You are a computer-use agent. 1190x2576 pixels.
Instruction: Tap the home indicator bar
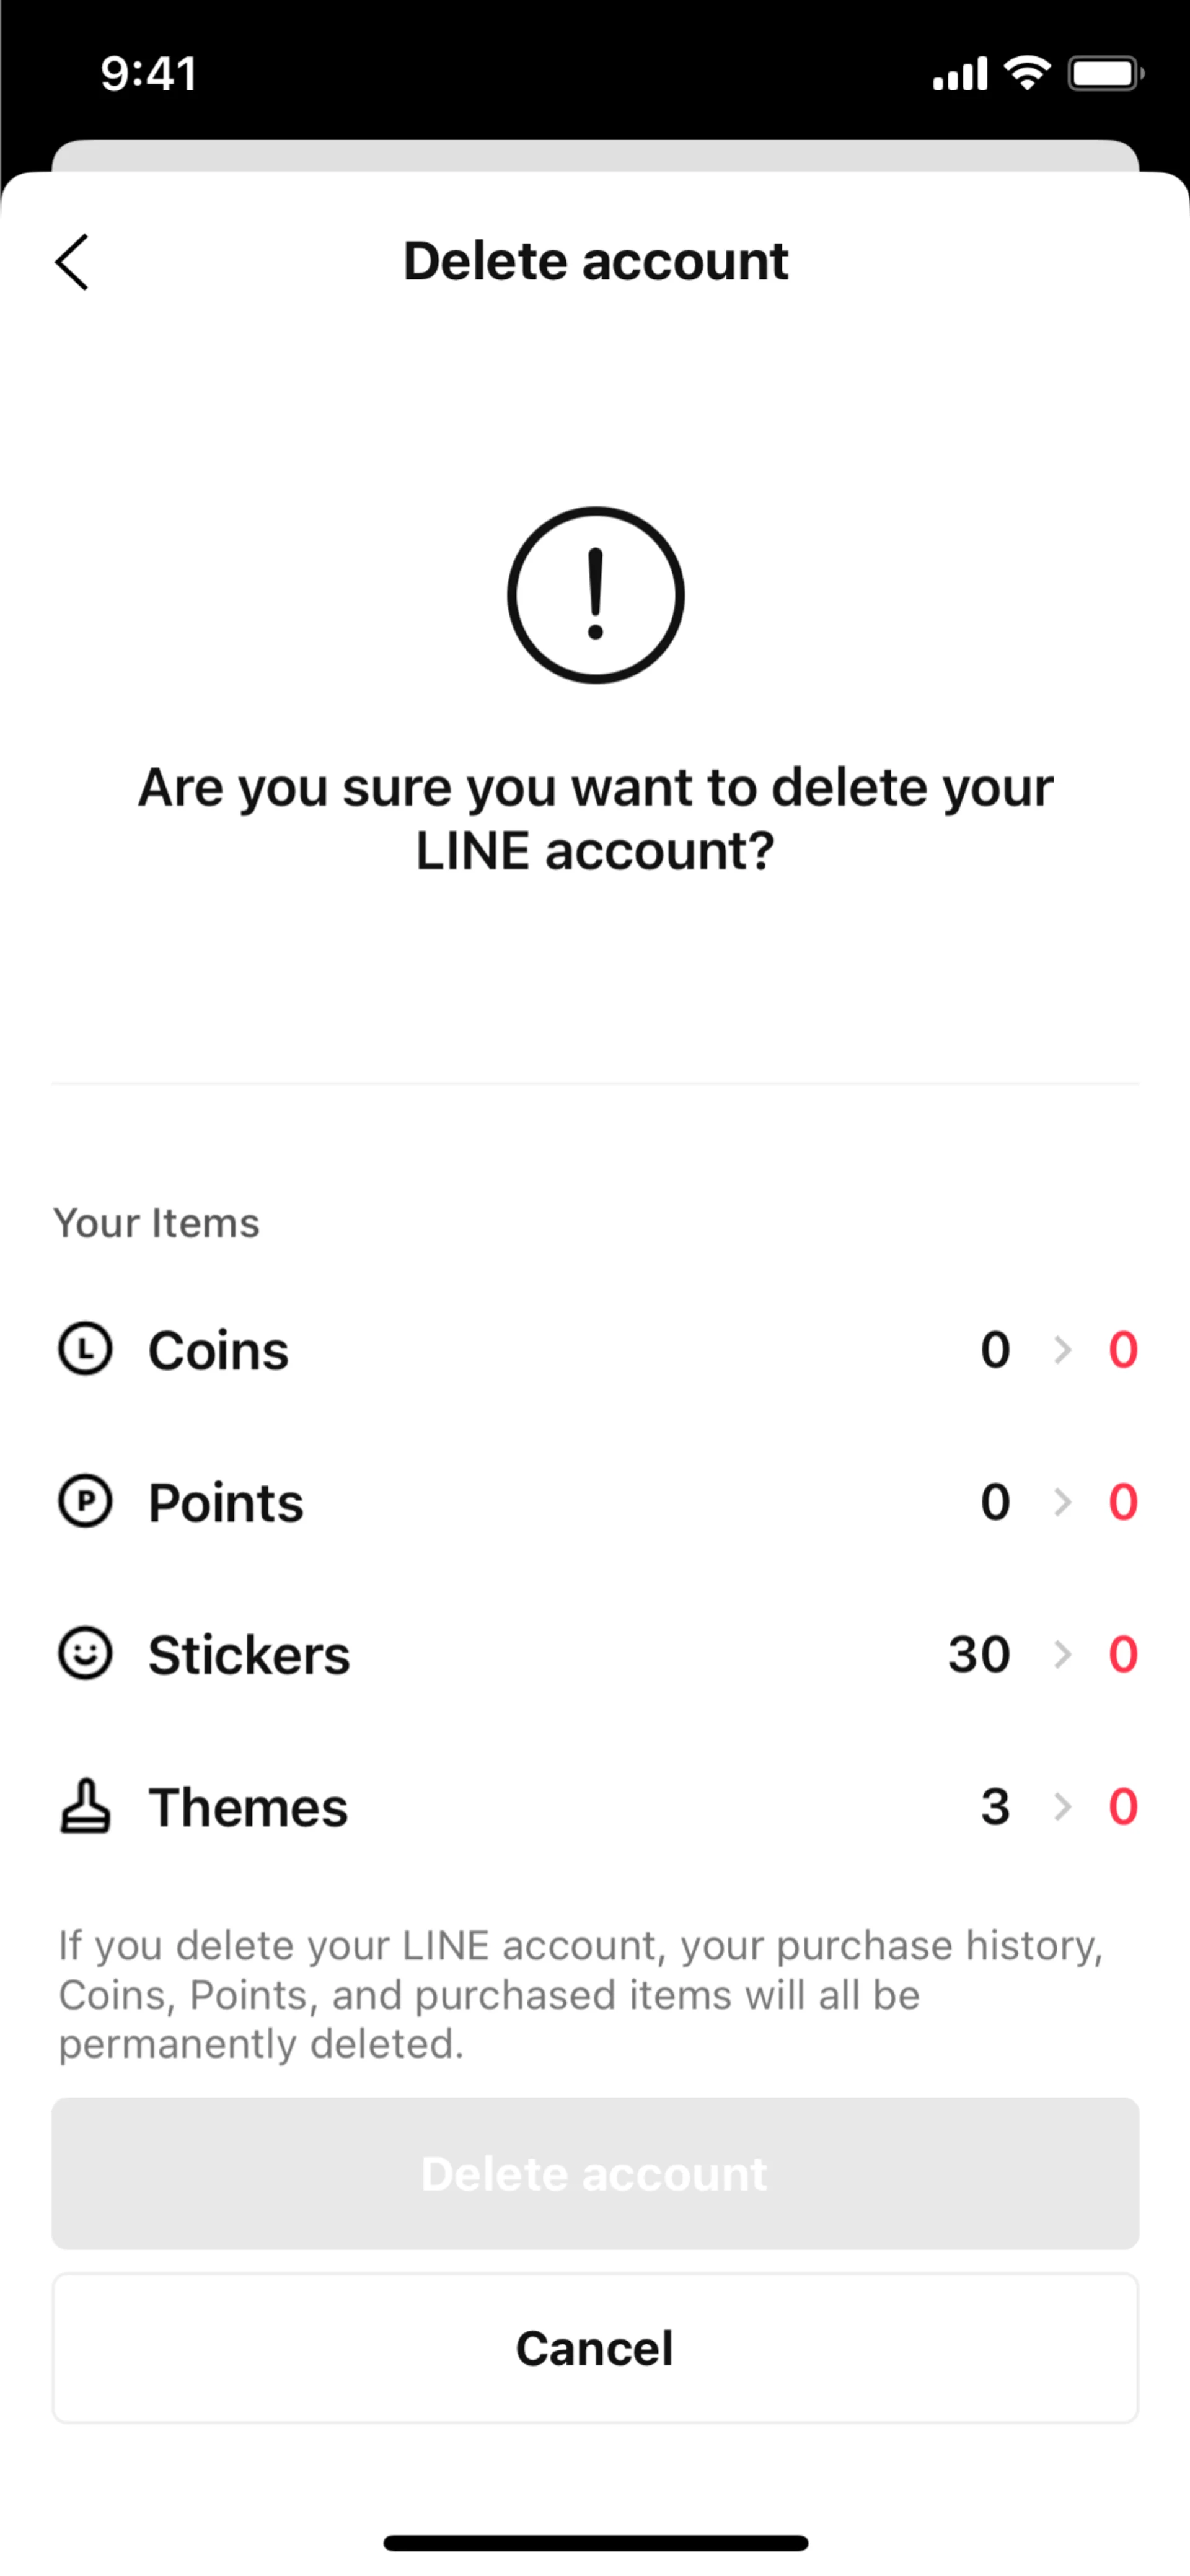coord(595,2543)
